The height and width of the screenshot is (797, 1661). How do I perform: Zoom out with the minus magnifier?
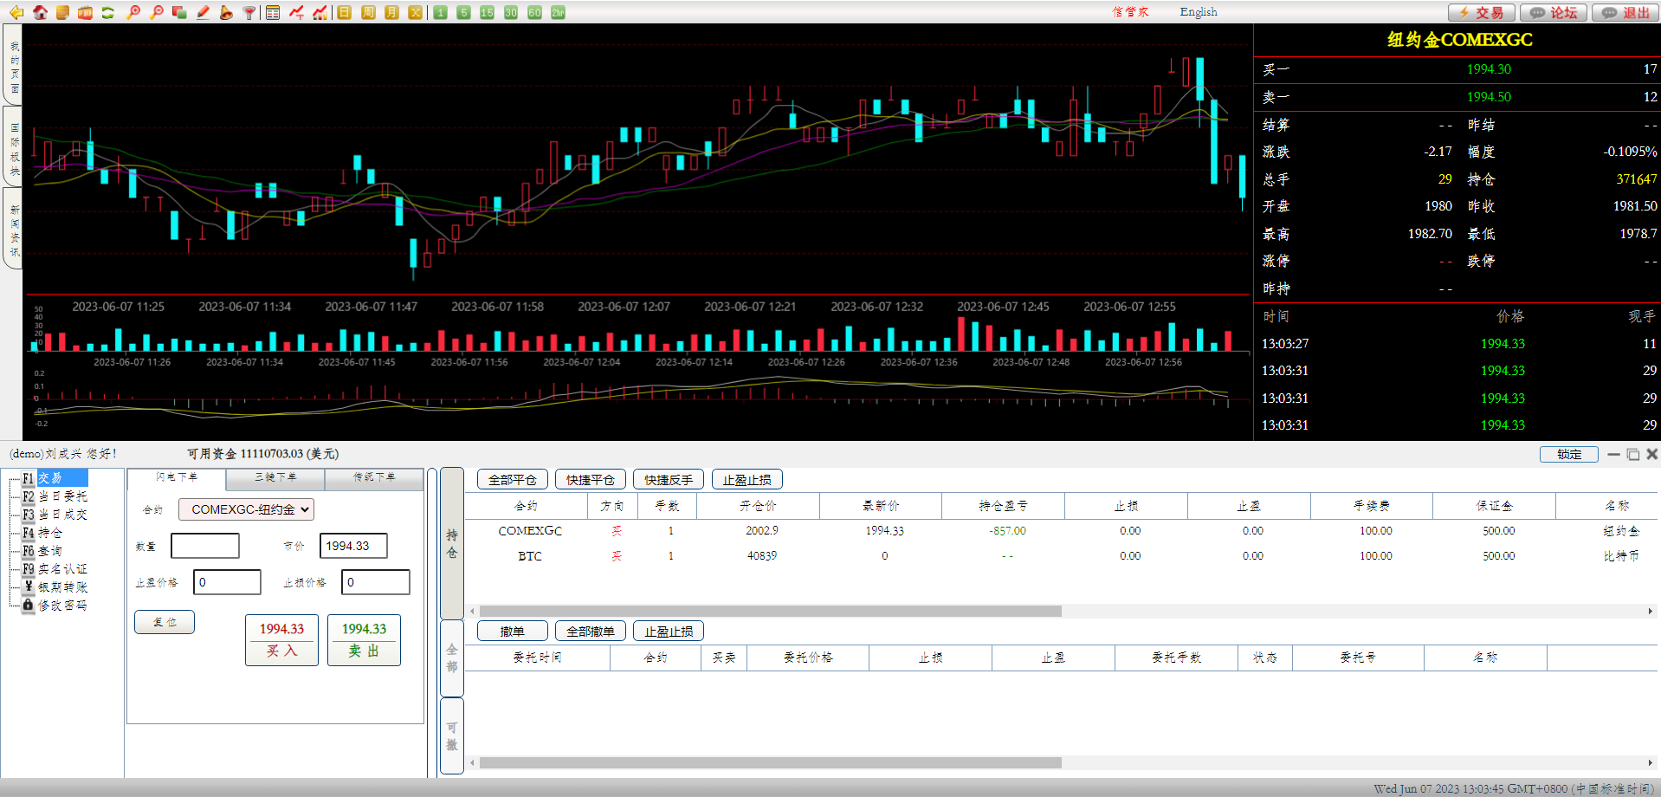click(156, 12)
